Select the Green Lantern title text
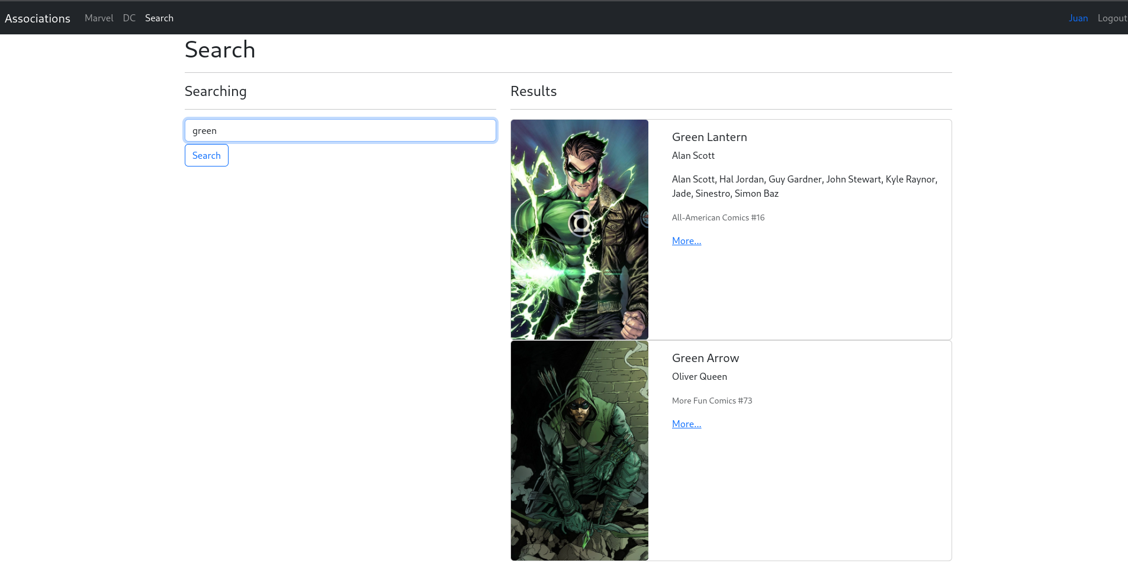This screenshot has height=573, width=1128. coord(709,137)
